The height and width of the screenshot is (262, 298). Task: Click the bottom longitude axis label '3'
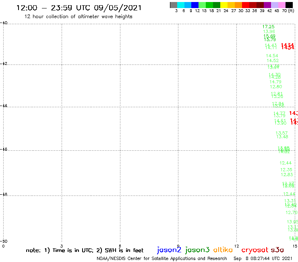[62, 246]
